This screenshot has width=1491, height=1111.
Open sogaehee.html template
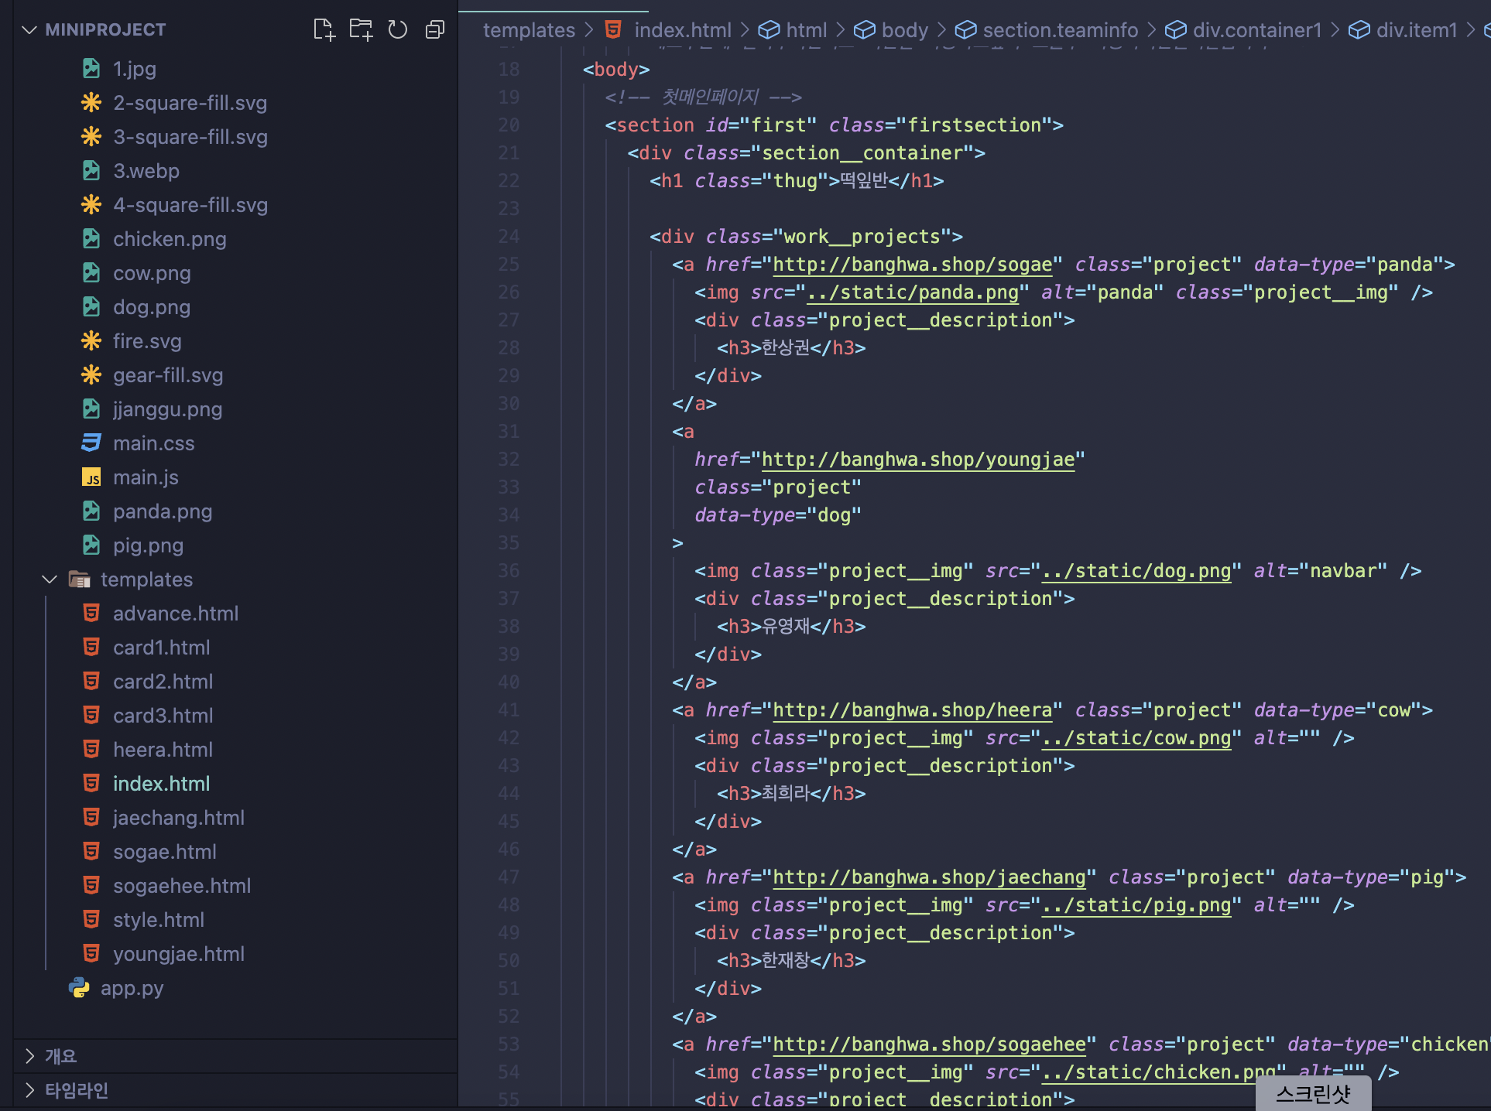(182, 886)
